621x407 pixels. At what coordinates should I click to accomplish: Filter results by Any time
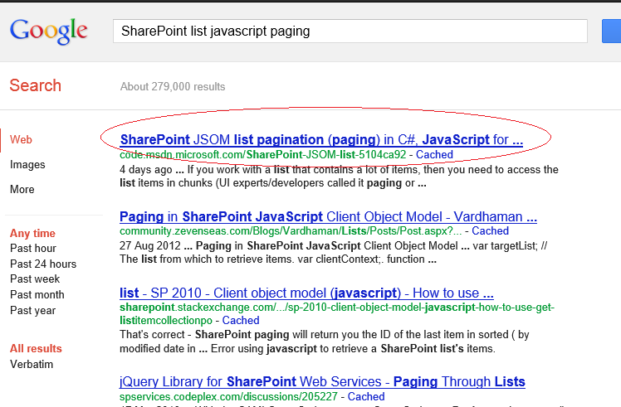pos(32,234)
